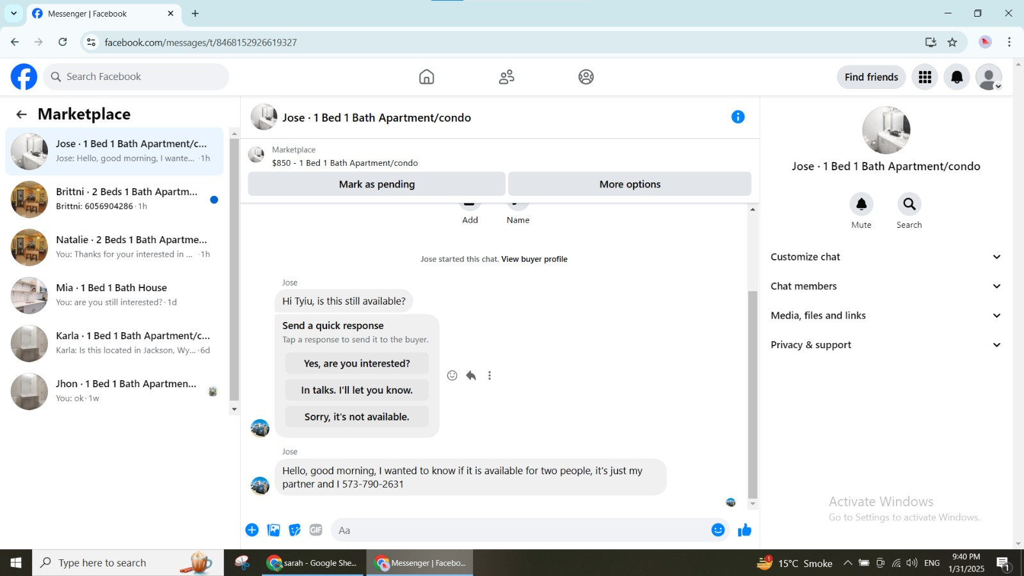The width and height of the screenshot is (1024, 576).
Task: Open the weather widget showing 15°C Smoke
Action: click(x=795, y=563)
